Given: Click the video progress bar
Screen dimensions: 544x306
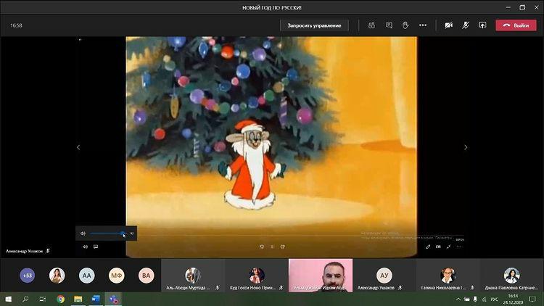Looking at the screenshot, I should click(x=271, y=236).
